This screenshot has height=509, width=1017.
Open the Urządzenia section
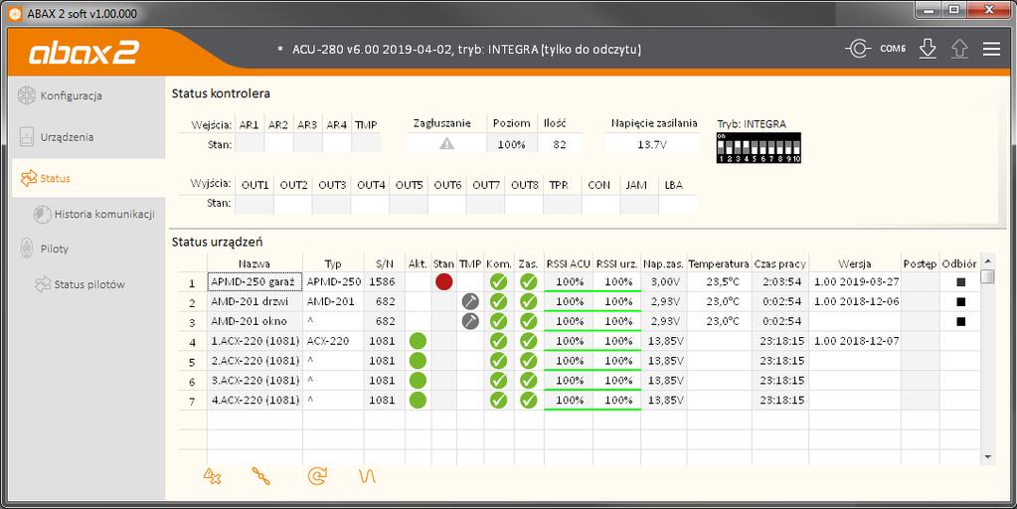pyautogui.click(x=67, y=137)
